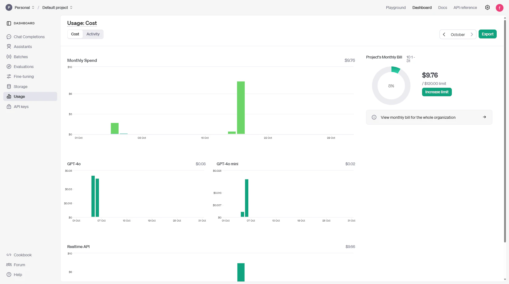Click the Usage bar chart icon
The height and width of the screenshot is (284, 509).
pyautogui.click(x=9, y=97)
